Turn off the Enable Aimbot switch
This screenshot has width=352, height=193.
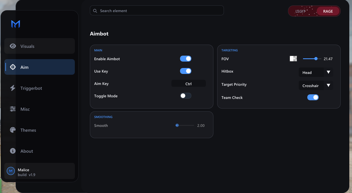pyautogui.click(x=186, y=59)
